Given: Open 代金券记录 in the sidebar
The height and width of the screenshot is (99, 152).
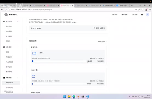Looking at the screenshot, I should pos(9,62).
